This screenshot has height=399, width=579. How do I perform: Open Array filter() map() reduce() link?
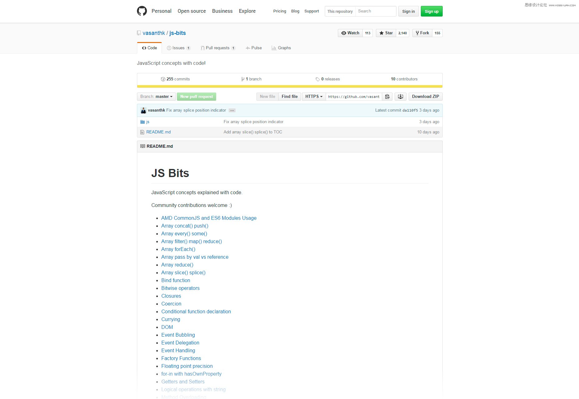click(x=192, y=242)
